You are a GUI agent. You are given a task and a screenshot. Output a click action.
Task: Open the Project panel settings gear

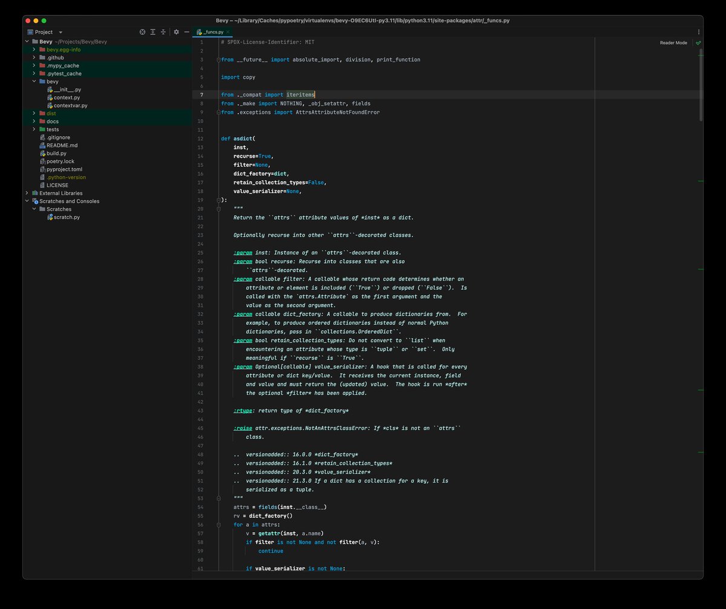(x=176, y=32)
